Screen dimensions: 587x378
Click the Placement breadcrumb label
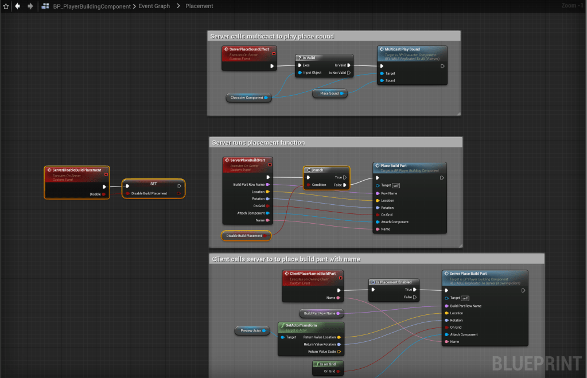(x=199, y=6)
